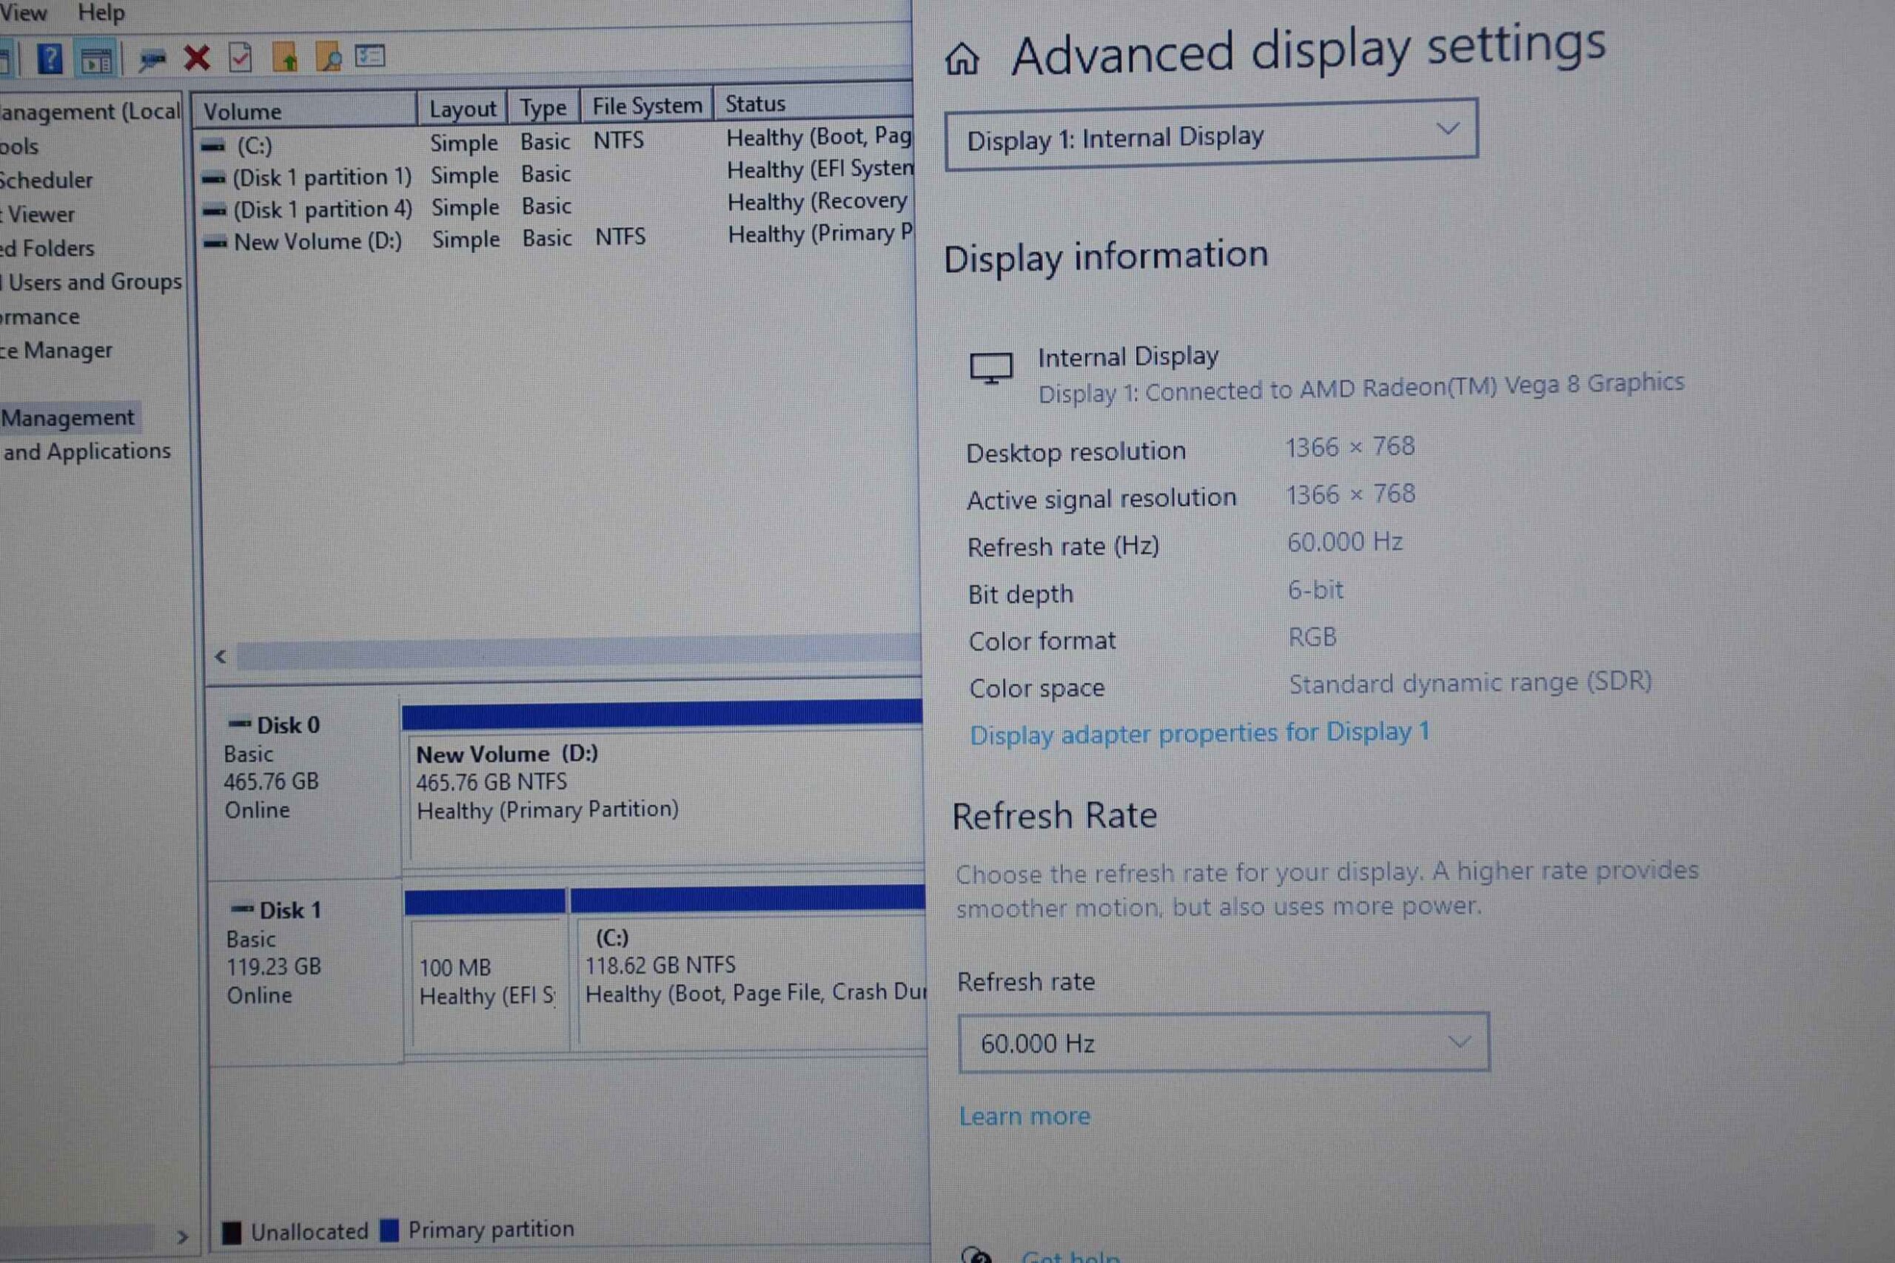Click the folder with magnifier search icon
1895x1263 pixels.
[x=328, y=56]
